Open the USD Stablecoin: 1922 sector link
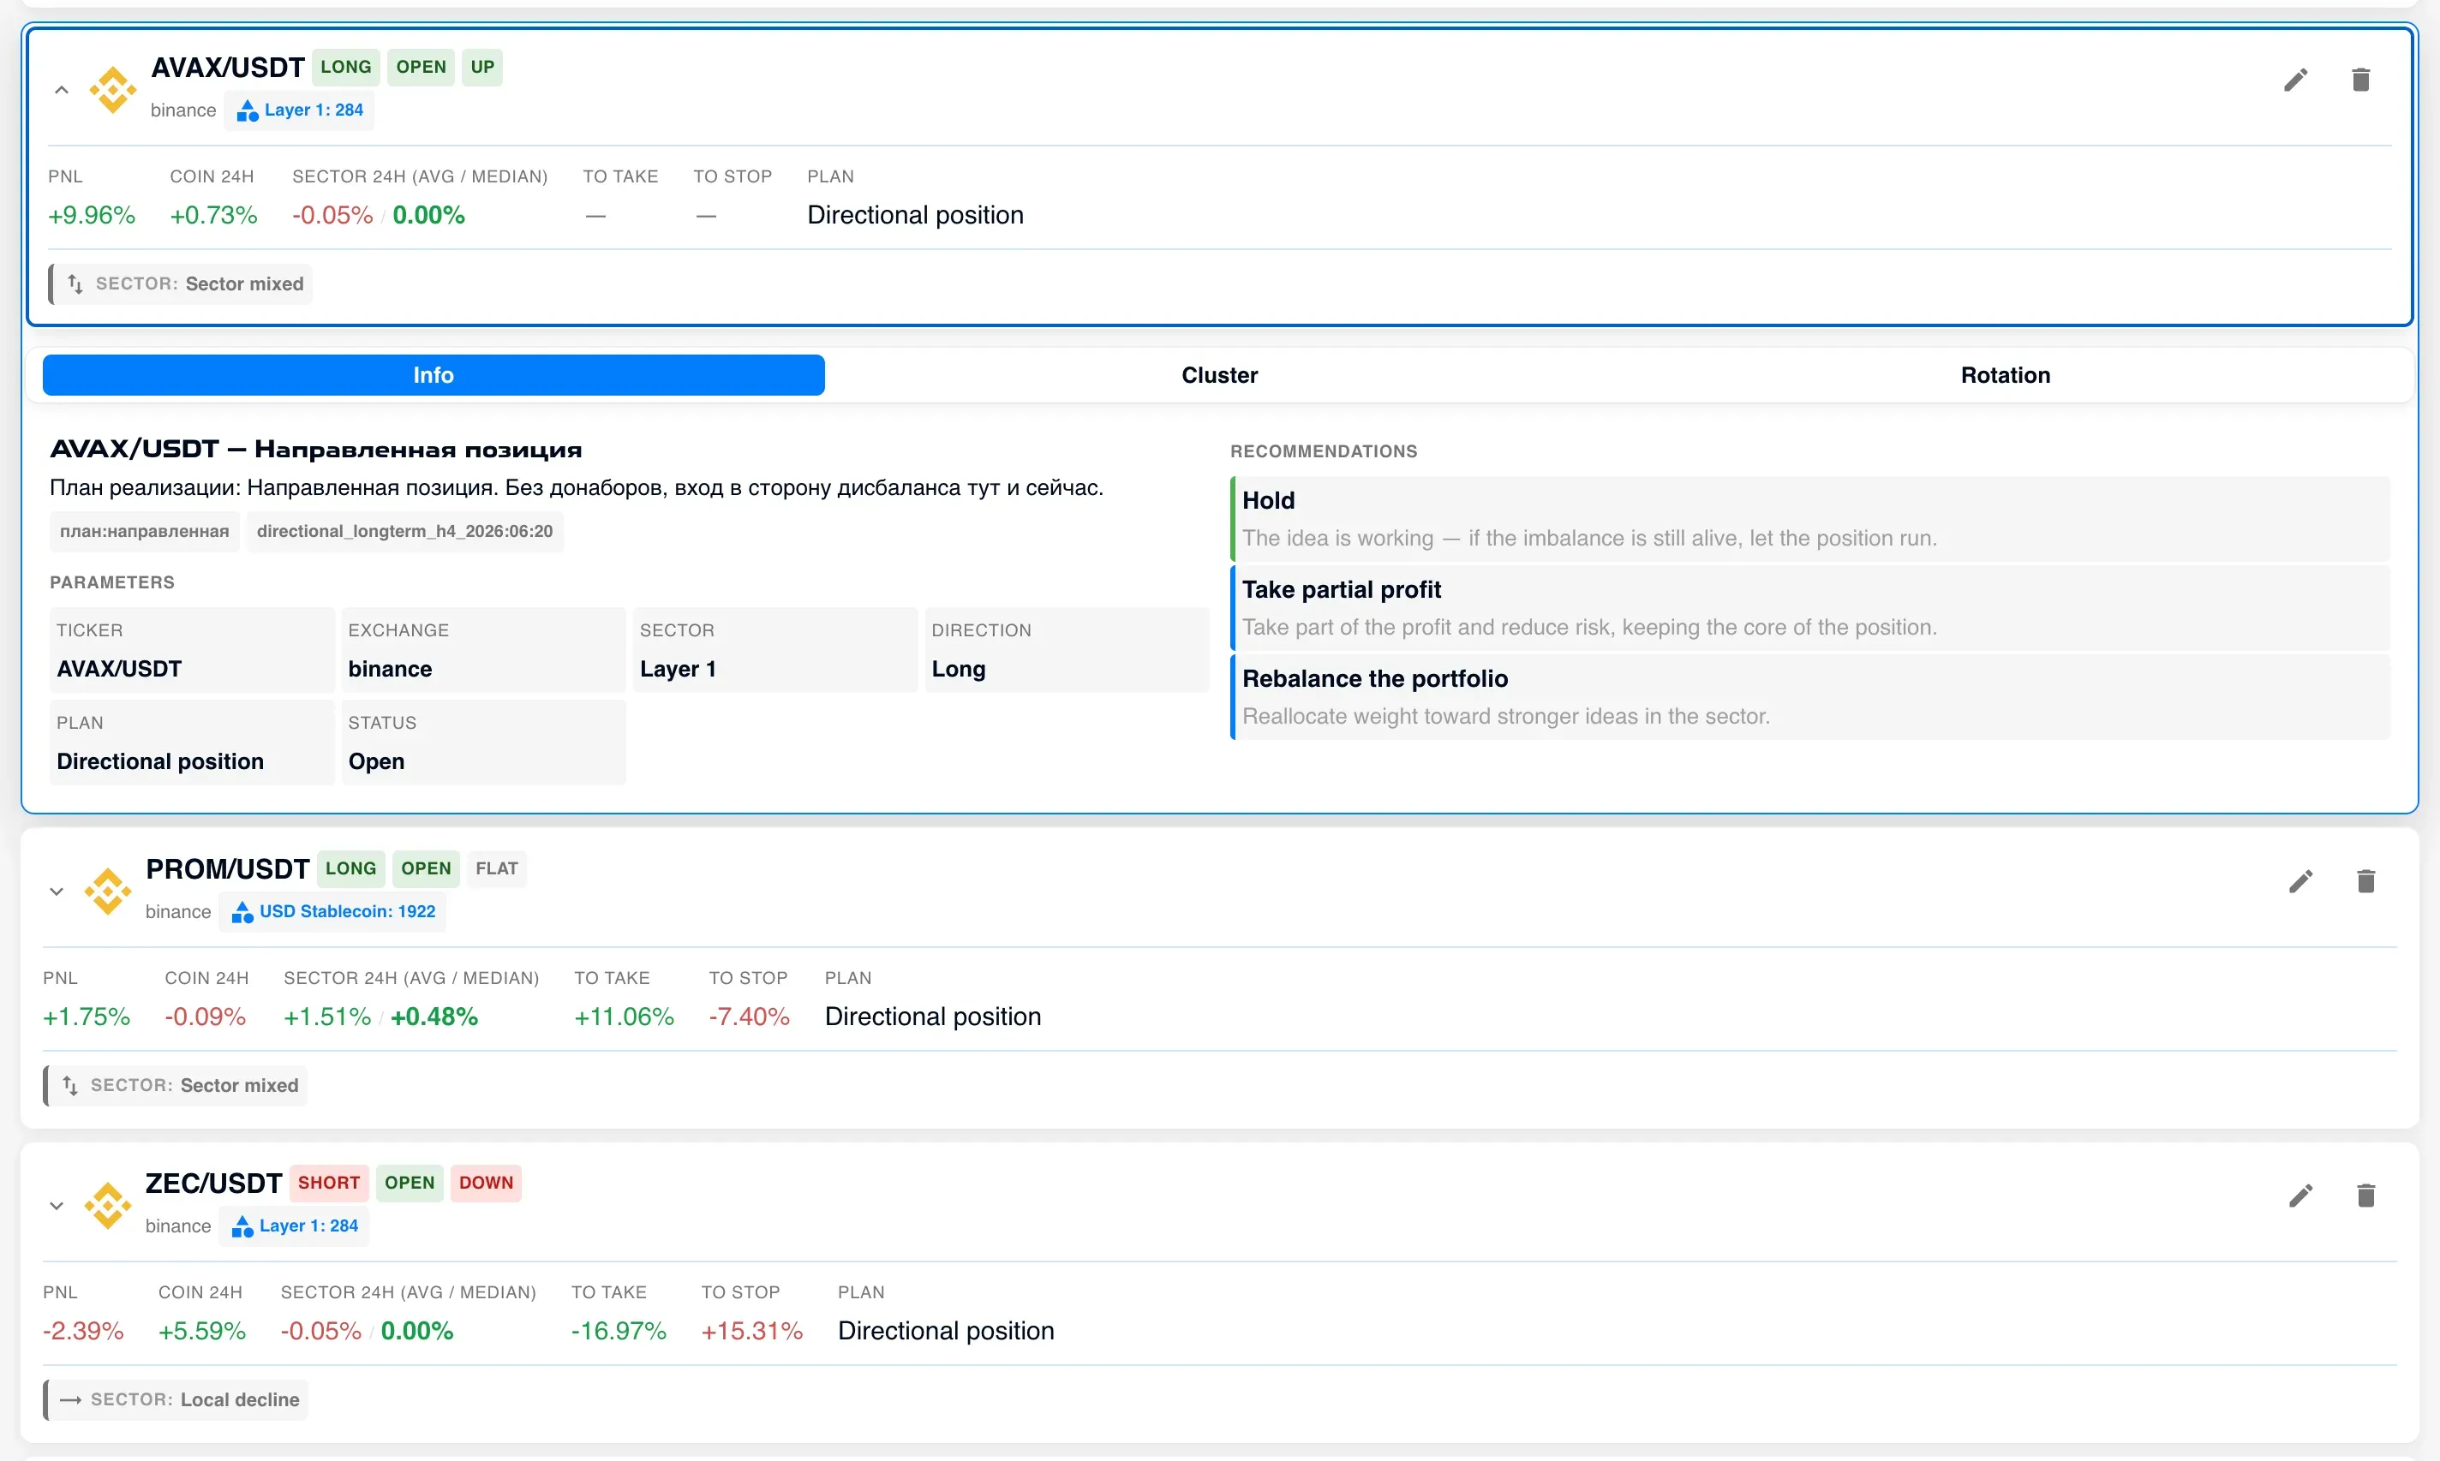The width and height of the screenshot is (2440, 1461). [332, 912]
